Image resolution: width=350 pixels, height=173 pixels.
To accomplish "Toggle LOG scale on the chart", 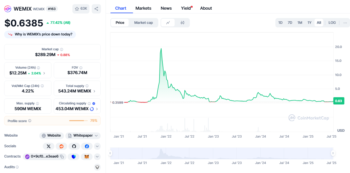I will coord(332,23).
